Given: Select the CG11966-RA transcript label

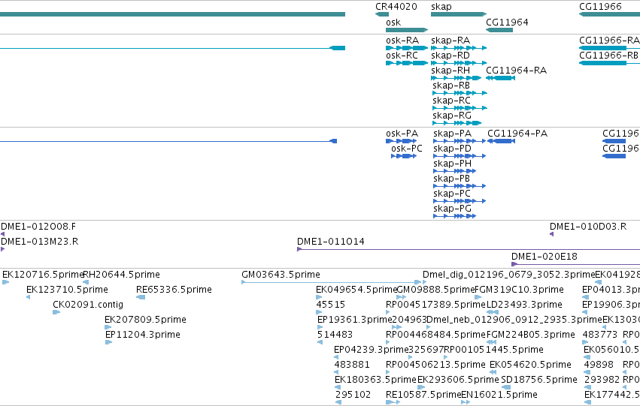Looking at the screenshot, I should [x=609, y=41].
